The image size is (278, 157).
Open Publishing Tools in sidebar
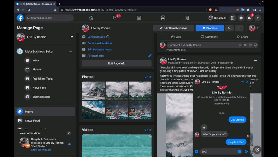click(42, 78)
